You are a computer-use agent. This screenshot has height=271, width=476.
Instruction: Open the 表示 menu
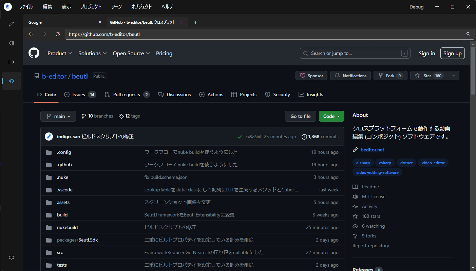point(66,7)
